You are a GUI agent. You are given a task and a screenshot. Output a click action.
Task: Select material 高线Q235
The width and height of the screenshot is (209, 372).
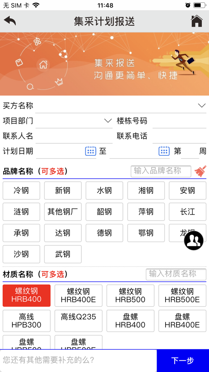coord(79,321)
